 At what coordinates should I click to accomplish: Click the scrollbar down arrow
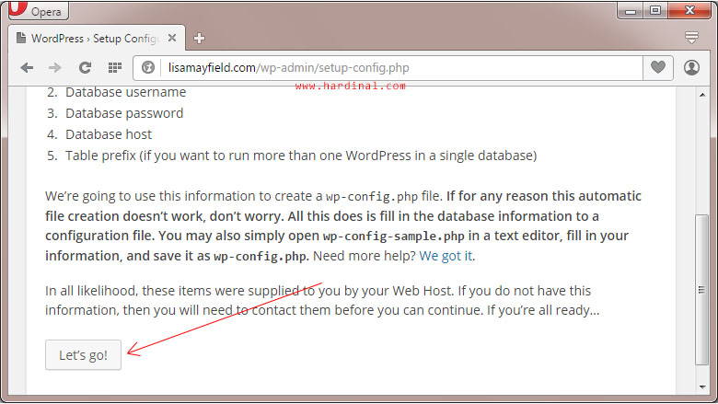point(702,387)
